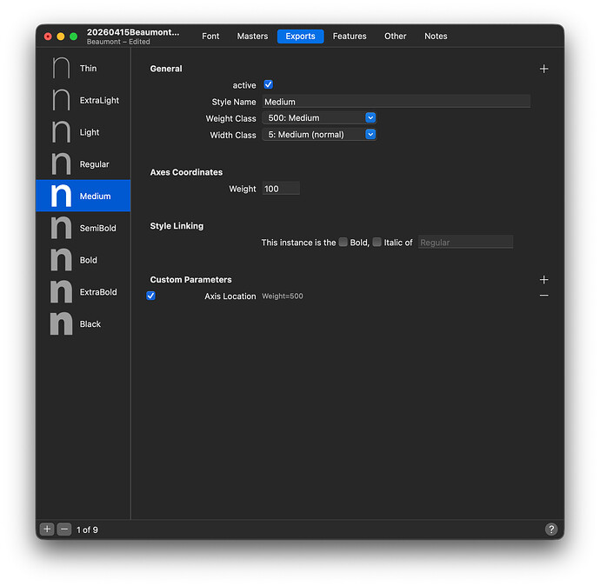Click the Style Name text field
This screenshot has width=600, height=586.
coord(396,102)
